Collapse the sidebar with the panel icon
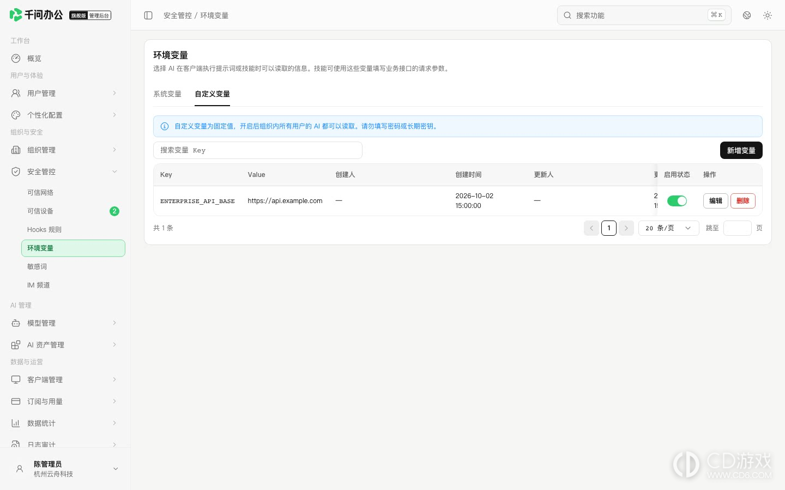The width and height of the screenshot is (785, 490). (x=148, y=15)
